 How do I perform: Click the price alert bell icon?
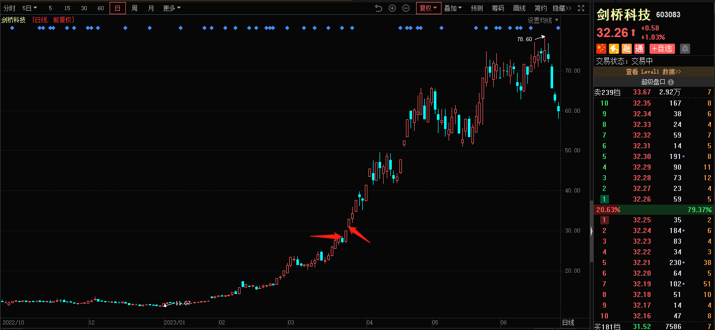685,49
